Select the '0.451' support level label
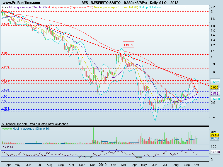This screenshot has height=167, width=223. pos(5,108)
